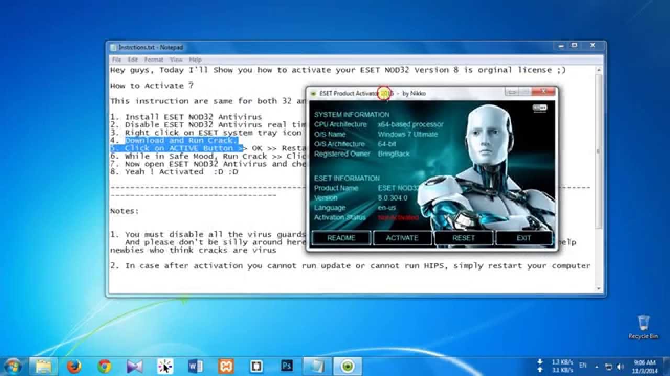This screenshot has height=376, width=670.
Task: Click 'SYSTEM INFORMATION' heading
Action: [x=352, y=114]
